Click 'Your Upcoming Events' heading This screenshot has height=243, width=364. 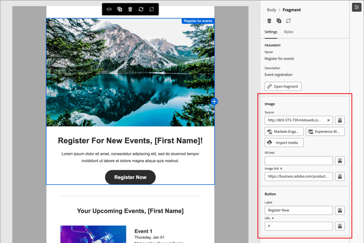pos(130,211)
